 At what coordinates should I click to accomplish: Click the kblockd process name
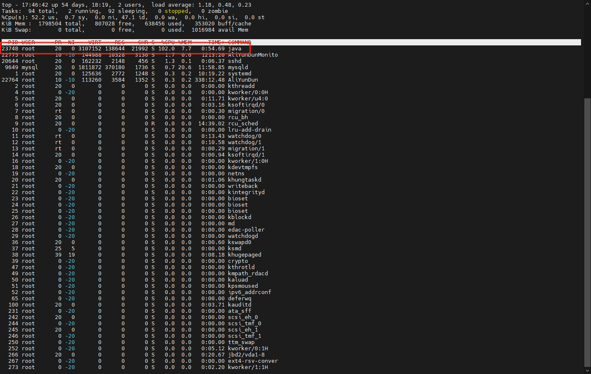[240, 217]
